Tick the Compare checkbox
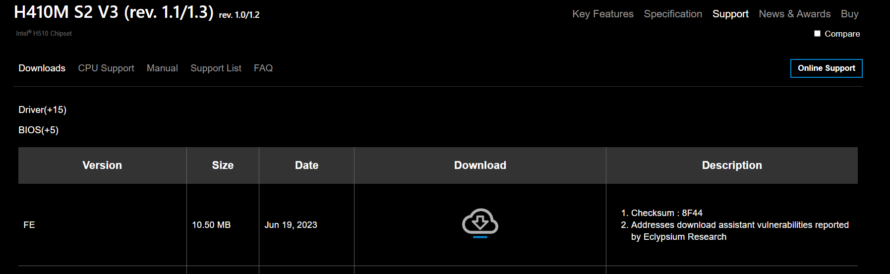Viewport: 890px width, 274px height. point(817,34)
